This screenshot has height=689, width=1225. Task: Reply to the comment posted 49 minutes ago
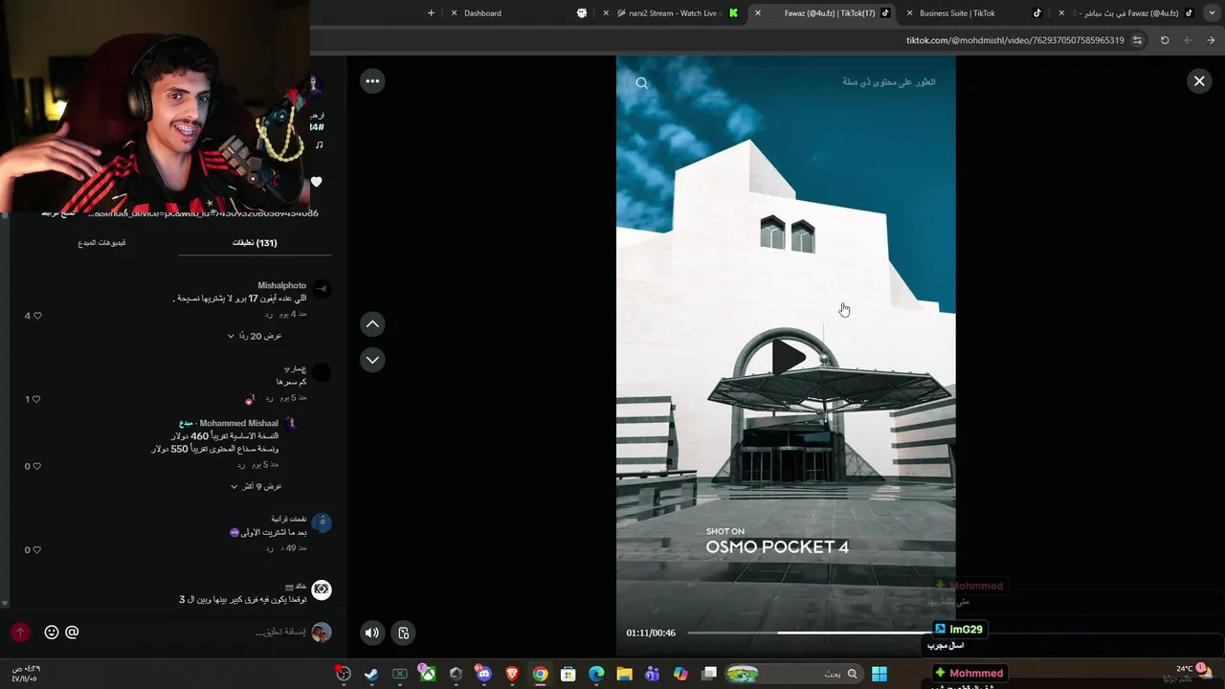click(x=269, y=548)
